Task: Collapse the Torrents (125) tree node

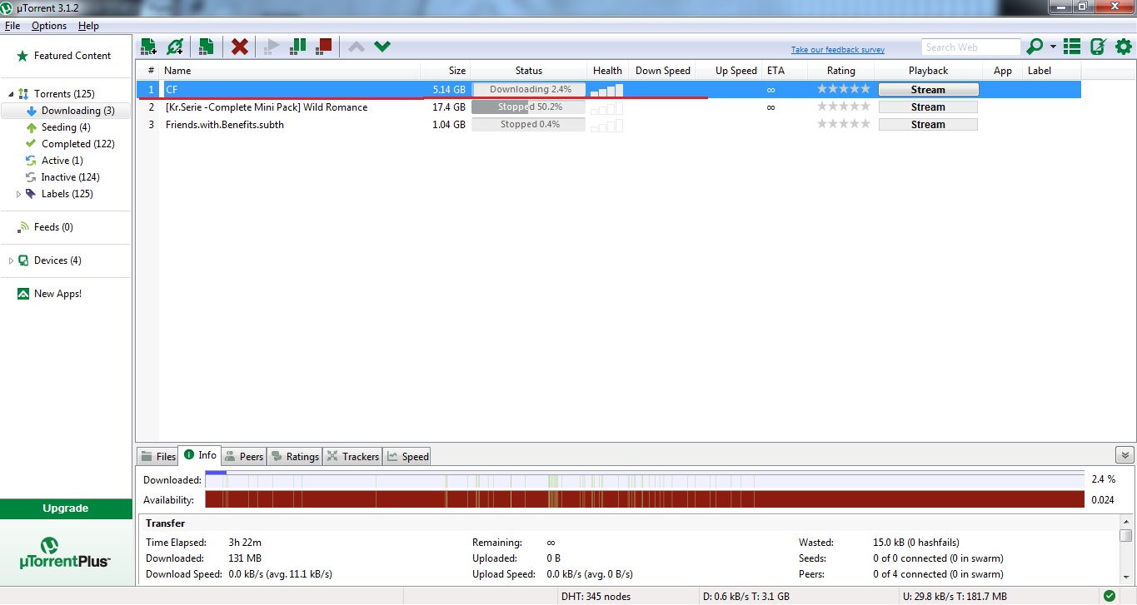Action: pos(11,94)
